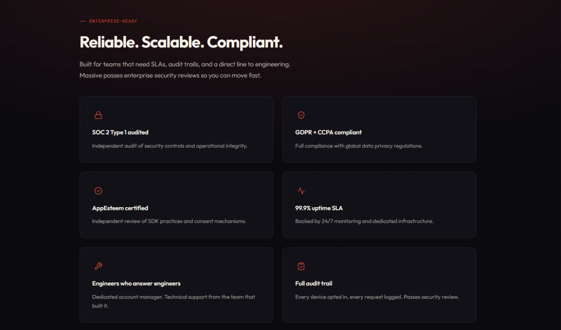Viewport: 561px width, 330px height.
Task: Open the Full audit trail card title
Action: tap(314, 283)
